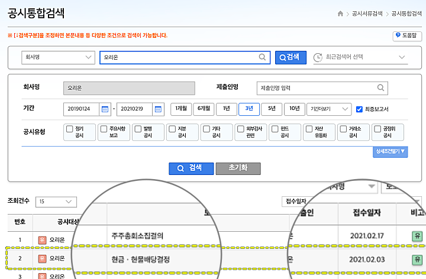
Task: Uncheck the 최종보고서 checkbox
Action: 359,109
